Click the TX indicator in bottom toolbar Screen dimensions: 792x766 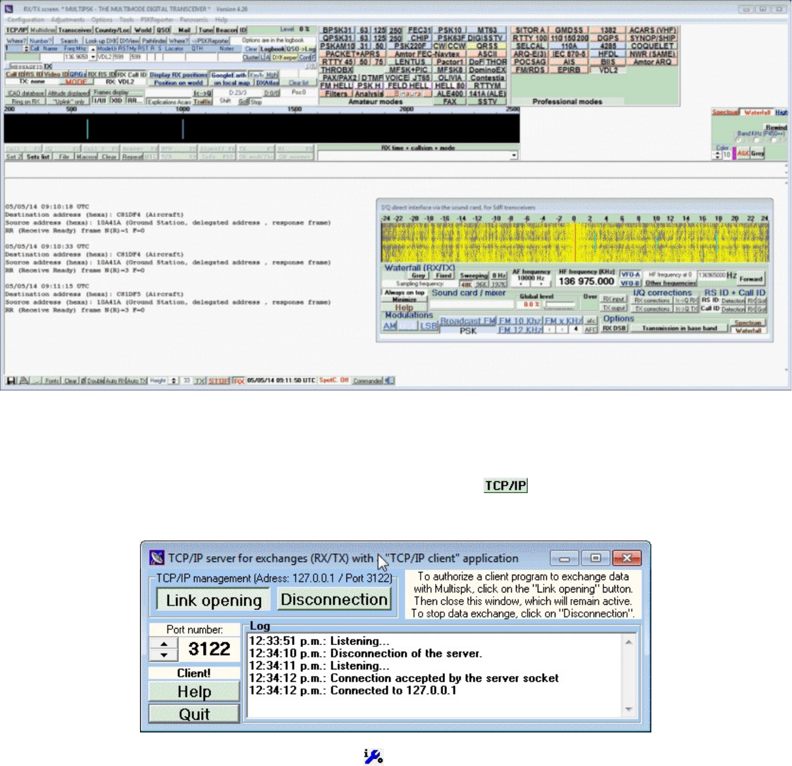[x=200, y=381]
